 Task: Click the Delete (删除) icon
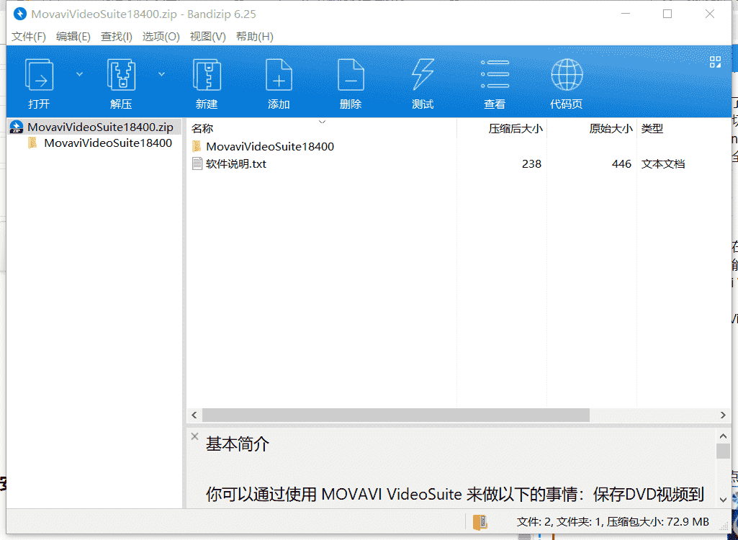point(351,74)
